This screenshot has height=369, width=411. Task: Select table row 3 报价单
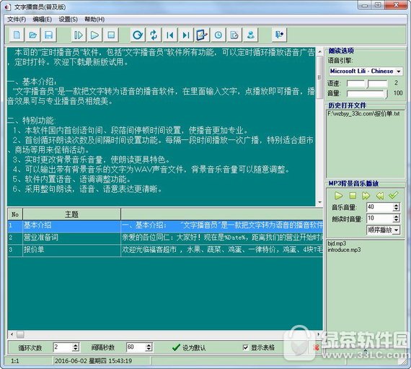pyautogui.click(x=165, y=250)
